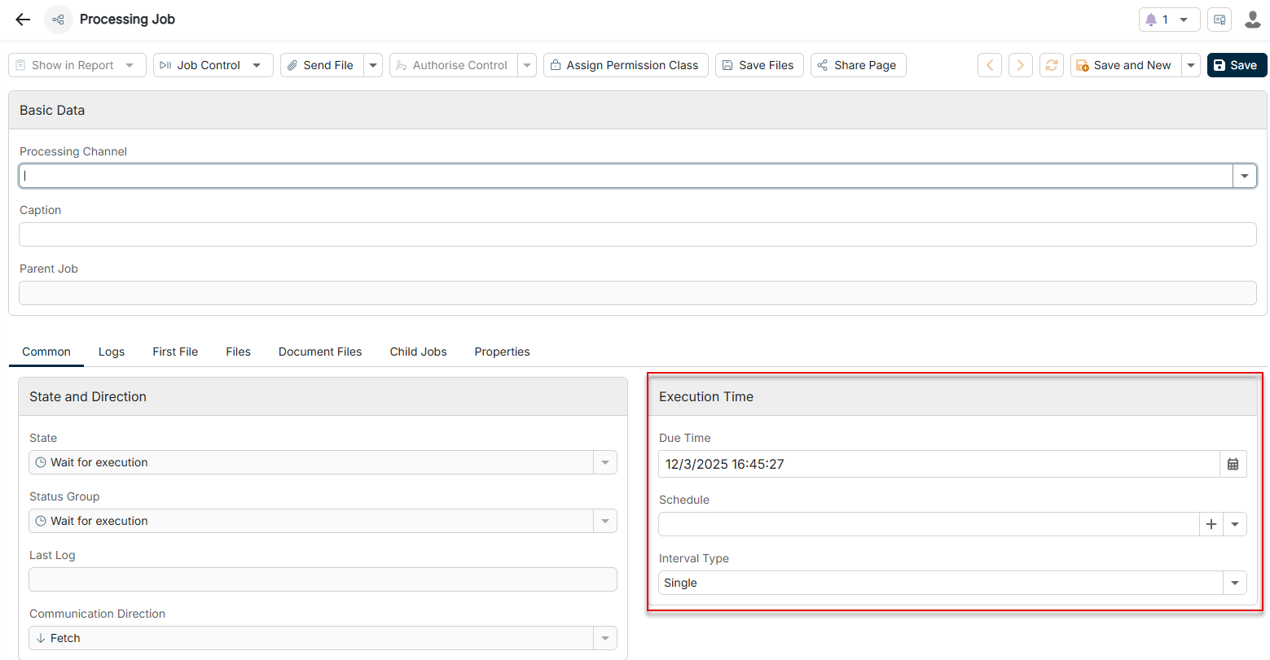The height and width of the screenshot is (660, 1270).
Task: Click the Save Files button
Action: click(x=759, y=65)
